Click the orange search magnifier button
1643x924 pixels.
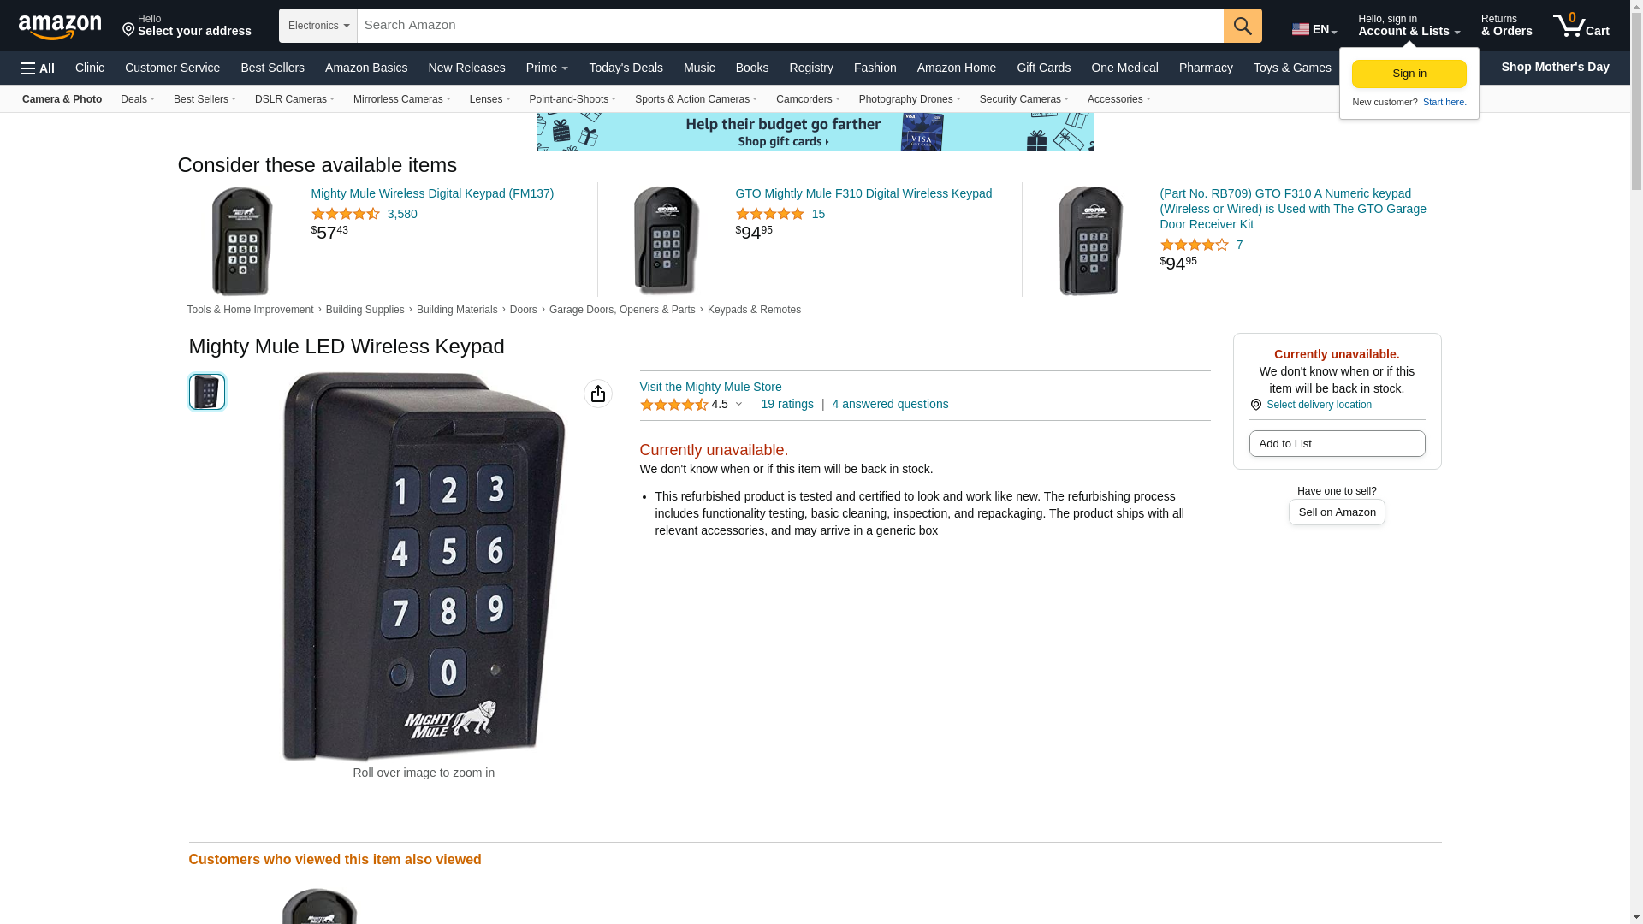tap(1243, 26)
